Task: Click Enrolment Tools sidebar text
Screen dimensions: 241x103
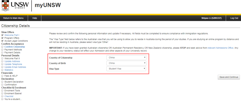Action: click(12, 91)
